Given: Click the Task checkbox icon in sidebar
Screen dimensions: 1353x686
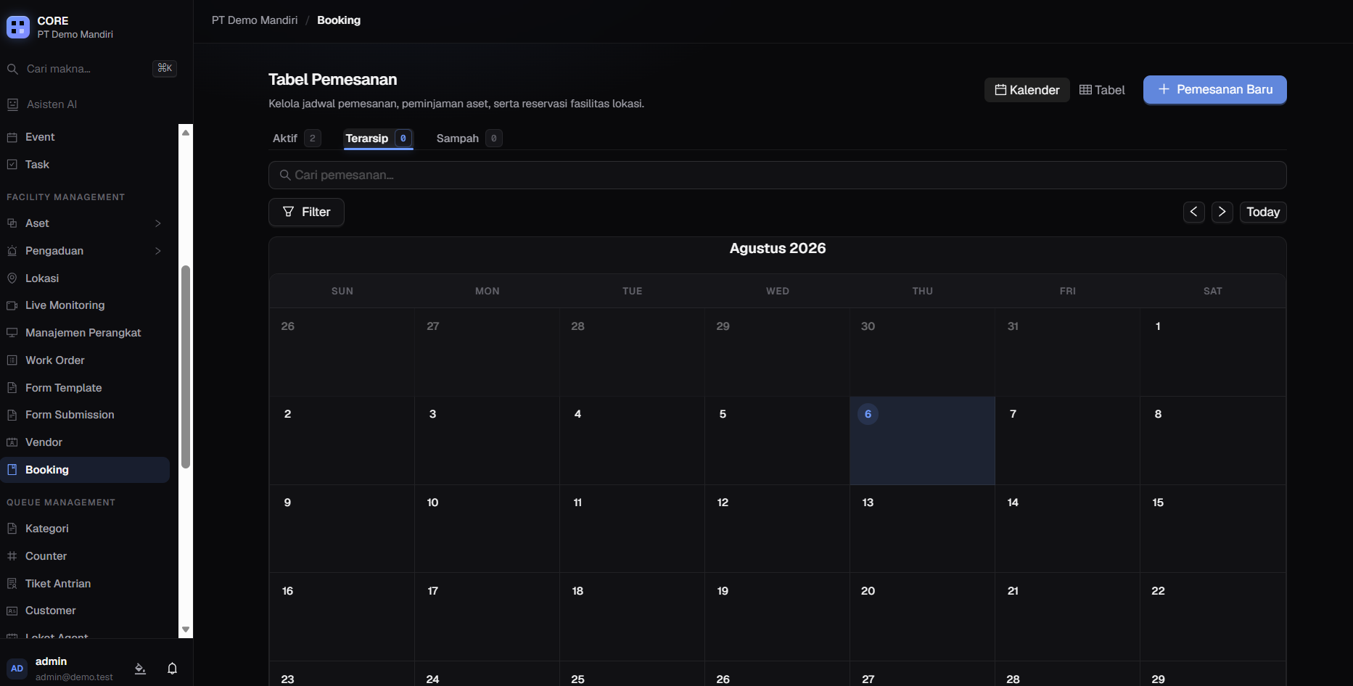Looking at the screenshot, I should [12, 165].
